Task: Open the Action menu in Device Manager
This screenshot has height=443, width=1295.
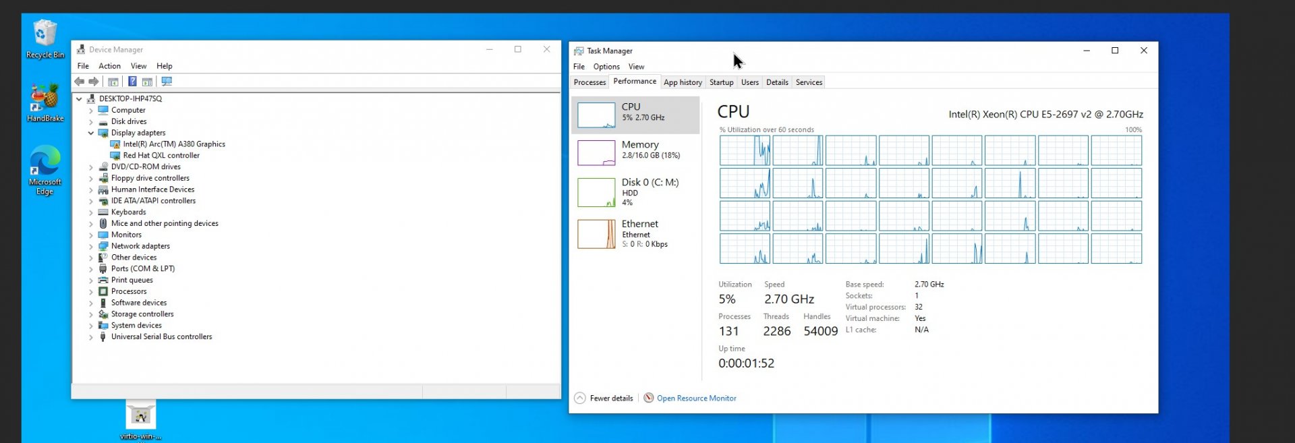Action: pos(109,66)
